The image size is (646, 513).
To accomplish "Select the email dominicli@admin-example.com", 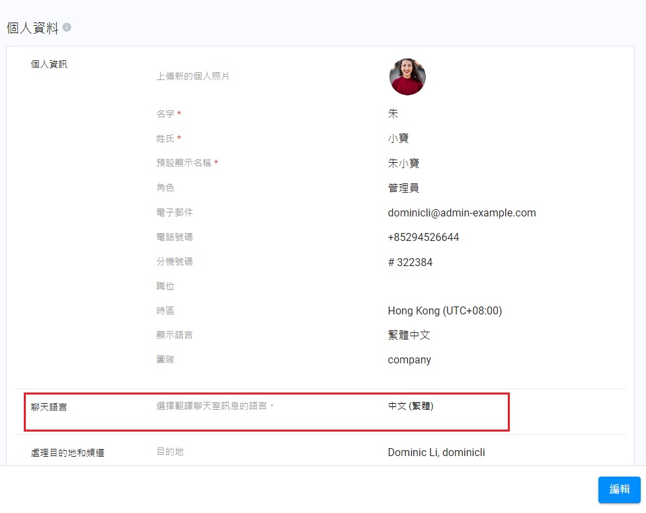I will point(462,212).
